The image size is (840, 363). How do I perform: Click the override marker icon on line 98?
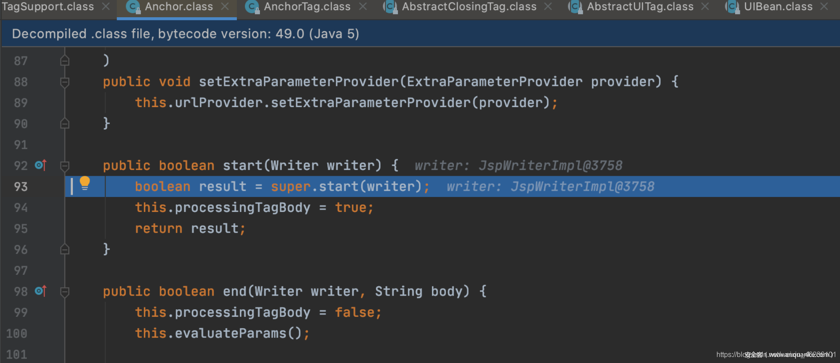pos(41,291)
